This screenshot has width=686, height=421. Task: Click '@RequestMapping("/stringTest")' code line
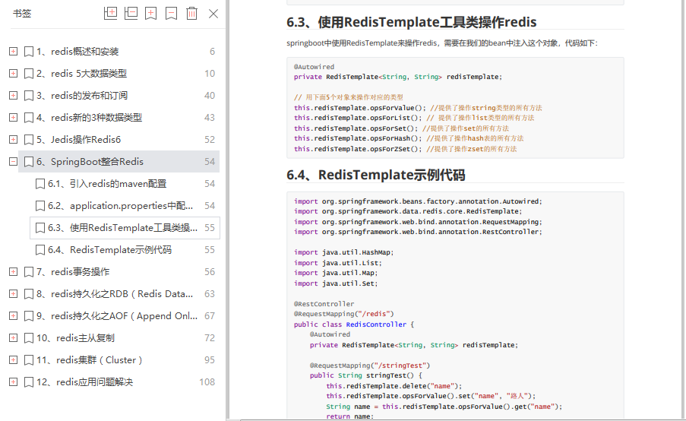coord(370,366)
